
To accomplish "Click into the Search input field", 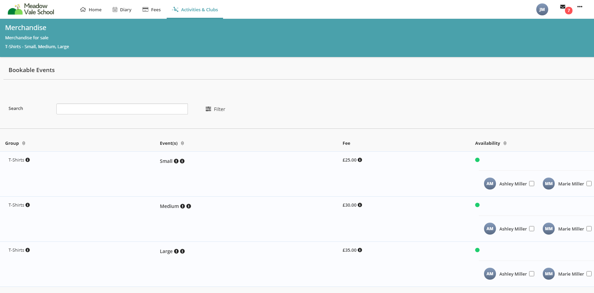I will point(122,109).
